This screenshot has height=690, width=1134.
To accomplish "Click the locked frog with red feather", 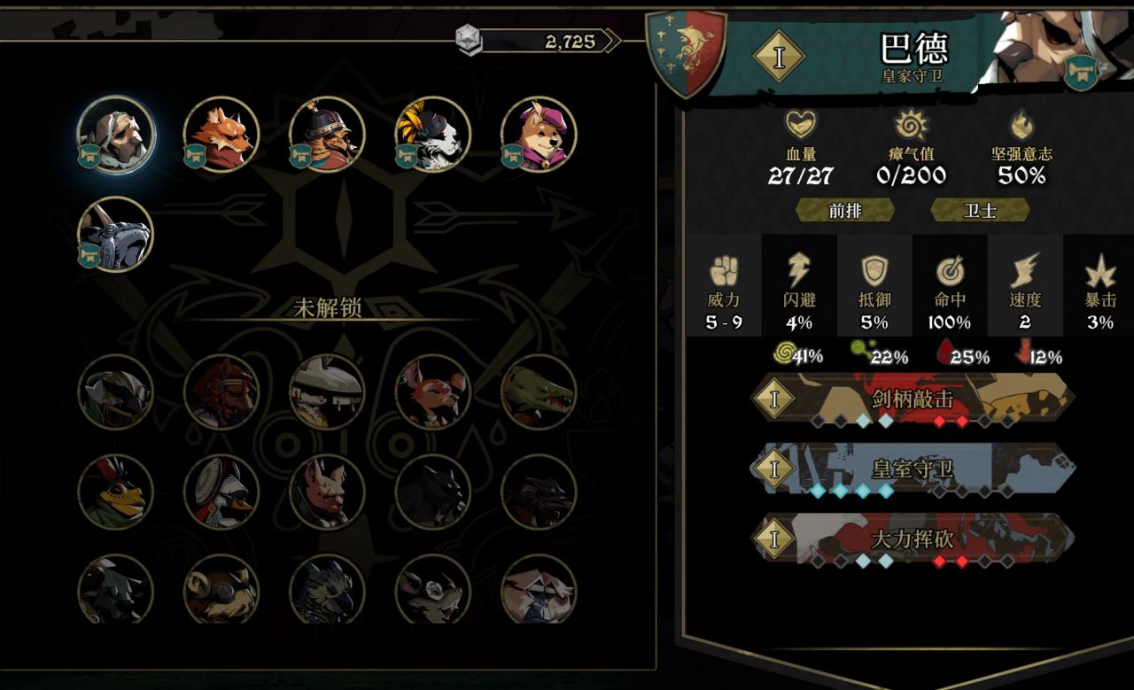I will (x=116, y=492).
